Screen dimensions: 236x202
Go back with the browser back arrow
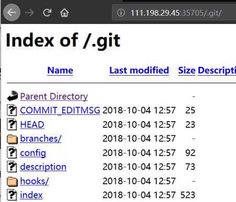click(x=12, y=13)
